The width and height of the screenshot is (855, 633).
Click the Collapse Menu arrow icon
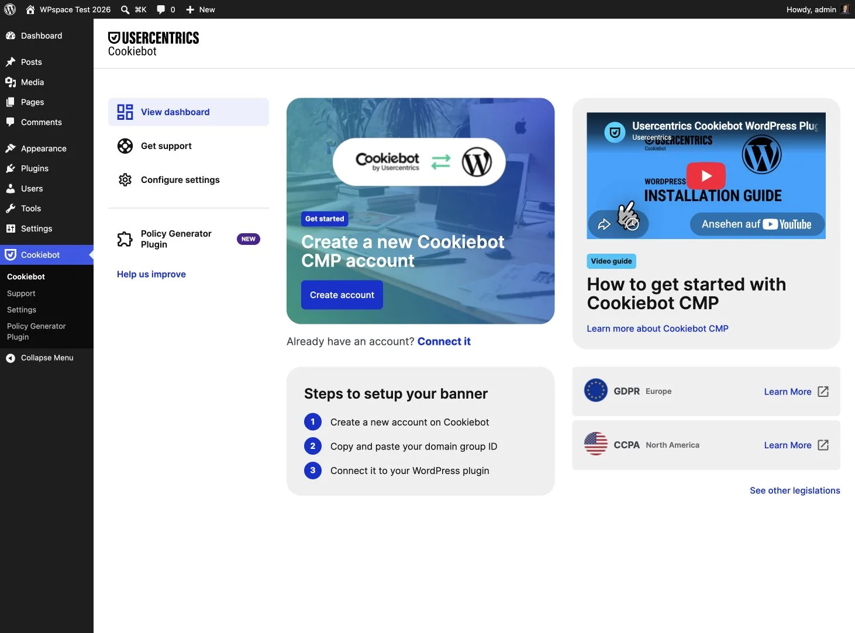tap(11, 358)
